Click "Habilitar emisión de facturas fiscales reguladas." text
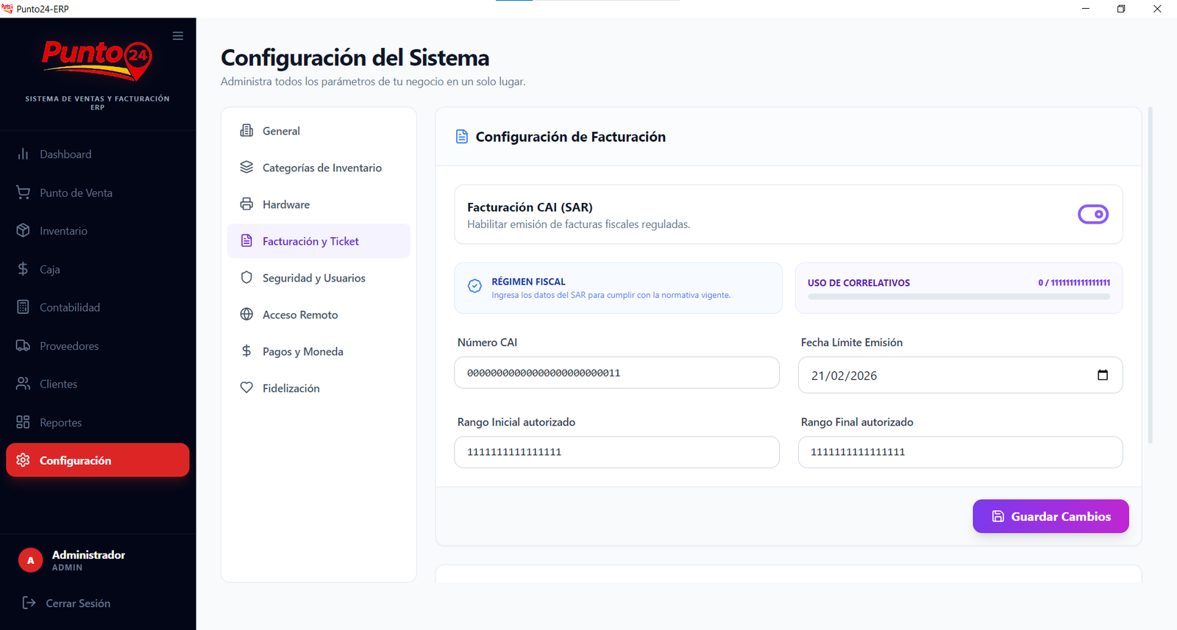Image resolution: width=1177 pixels, height=630 pixels. pos(578,224)
